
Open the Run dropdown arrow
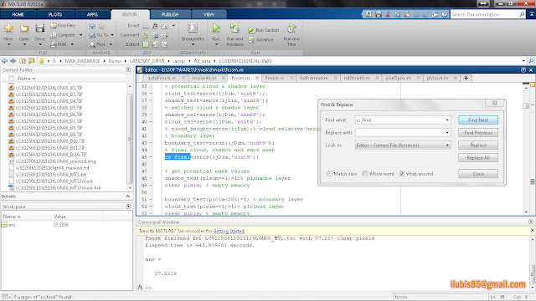pyautogui.click(x=216, y=44)
